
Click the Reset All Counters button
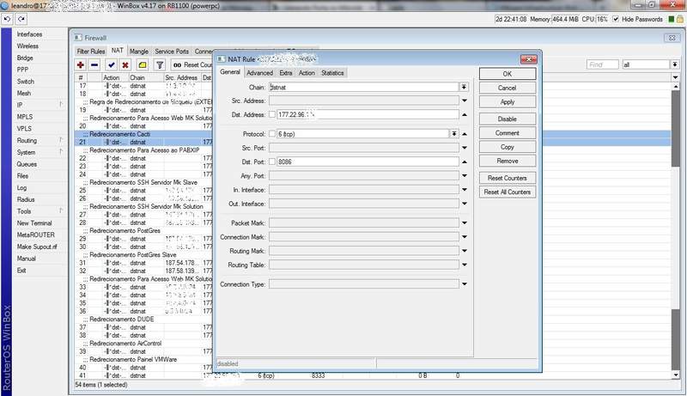coord(507,192)
